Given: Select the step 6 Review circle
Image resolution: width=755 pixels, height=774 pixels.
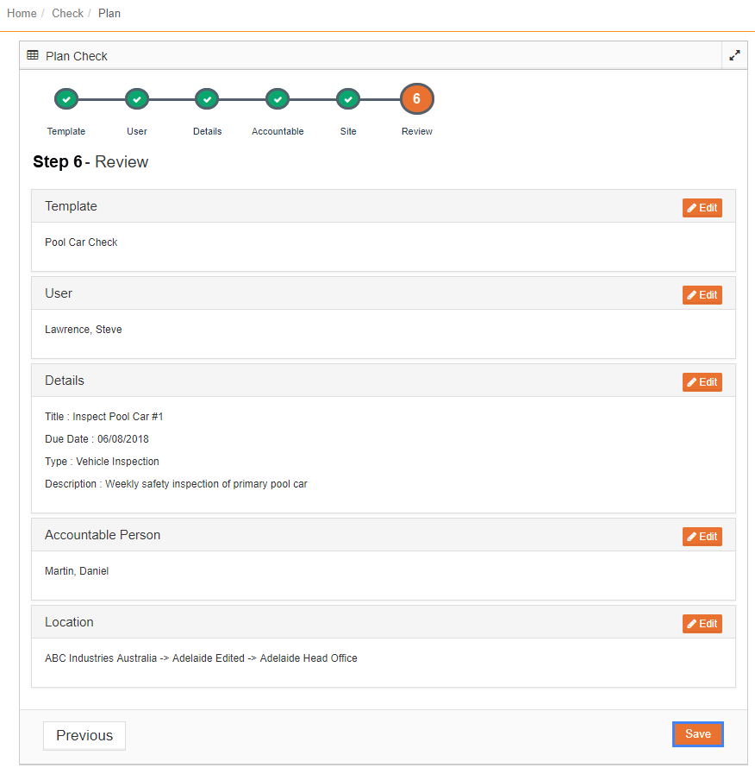Looking at the screenshot, I should 416,98.
